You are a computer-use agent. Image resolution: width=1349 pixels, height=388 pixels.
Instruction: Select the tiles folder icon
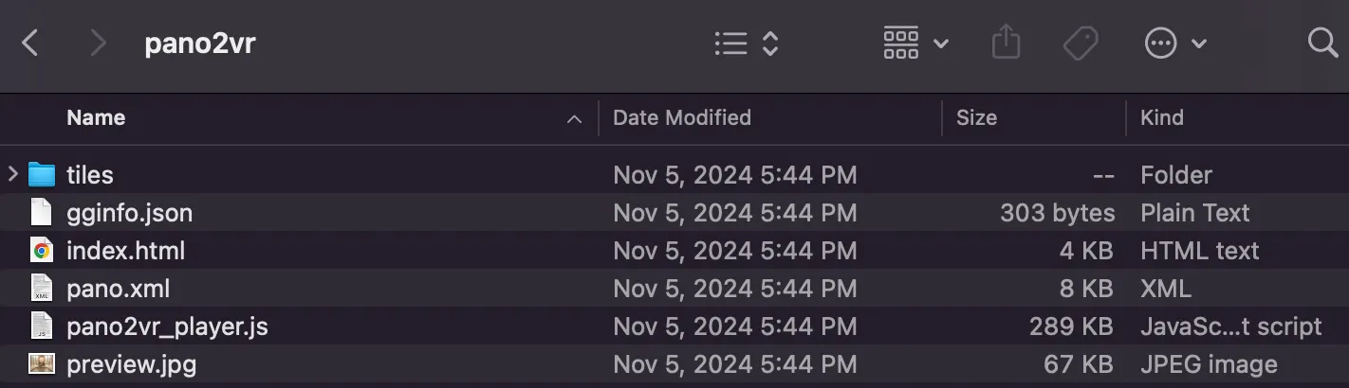point(42,175)
